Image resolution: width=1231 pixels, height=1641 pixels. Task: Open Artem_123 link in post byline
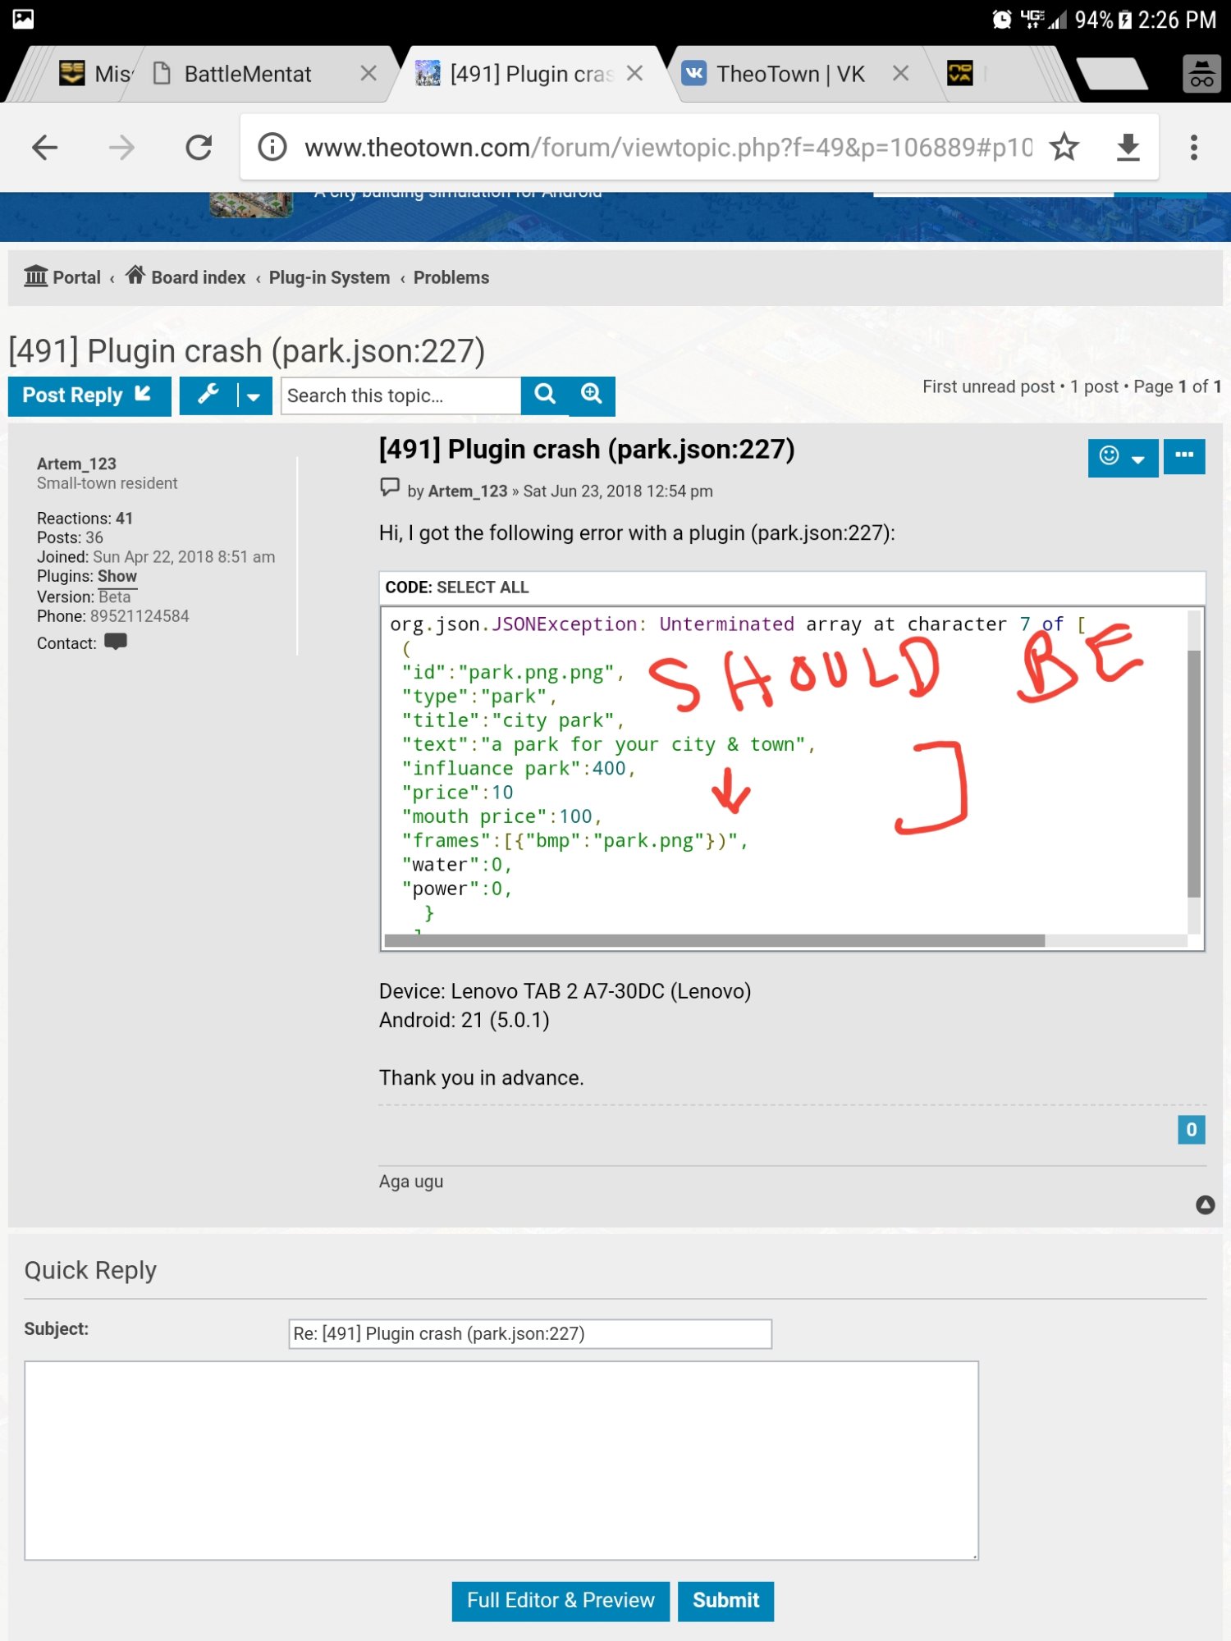coord(468,491)
